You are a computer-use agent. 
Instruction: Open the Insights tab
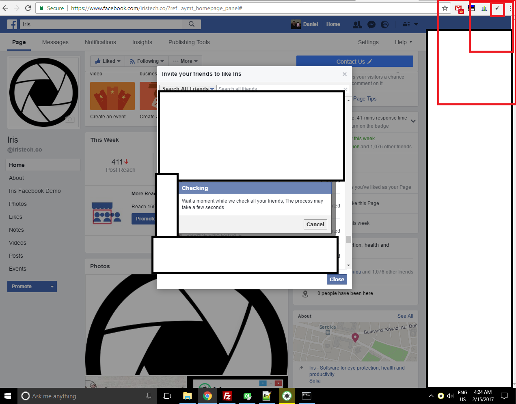pos(142,42)
